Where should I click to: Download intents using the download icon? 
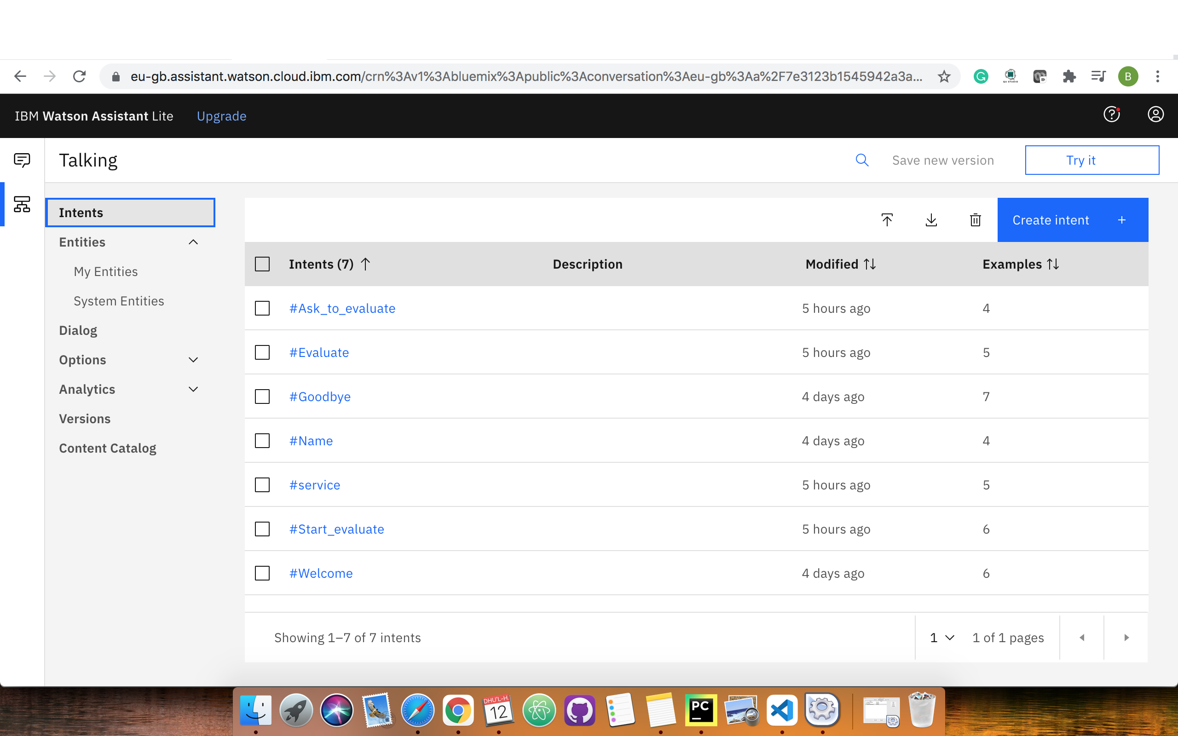pos(931,219)
